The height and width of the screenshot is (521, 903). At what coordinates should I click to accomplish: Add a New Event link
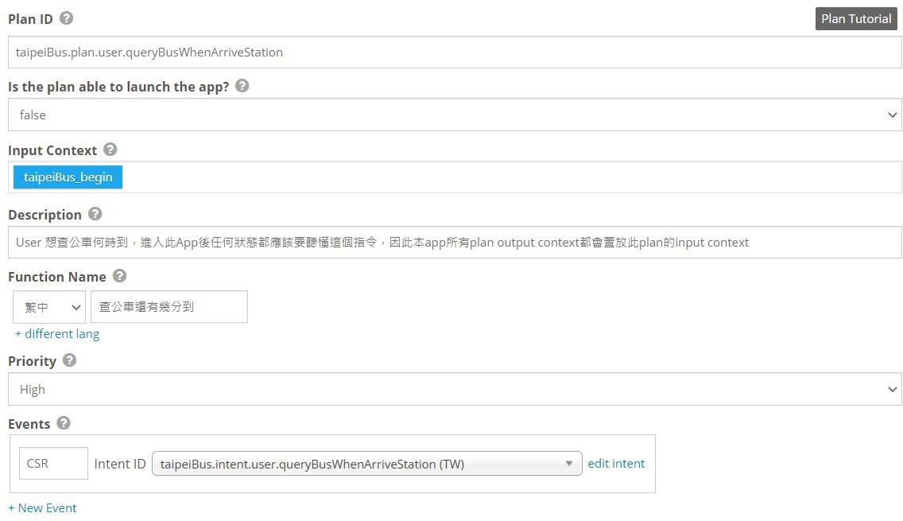coord(43,507)
